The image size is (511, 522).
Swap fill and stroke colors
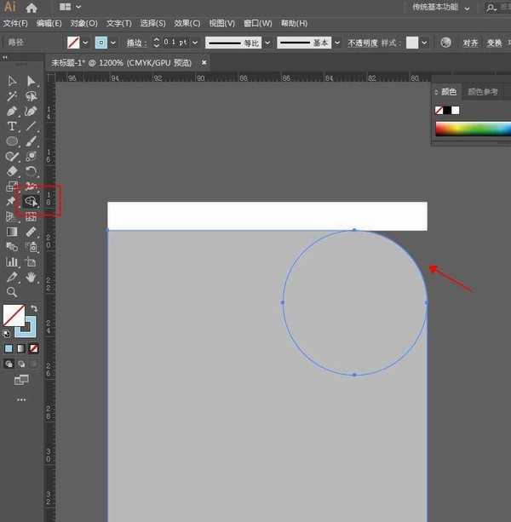click(x=33, y=308)
